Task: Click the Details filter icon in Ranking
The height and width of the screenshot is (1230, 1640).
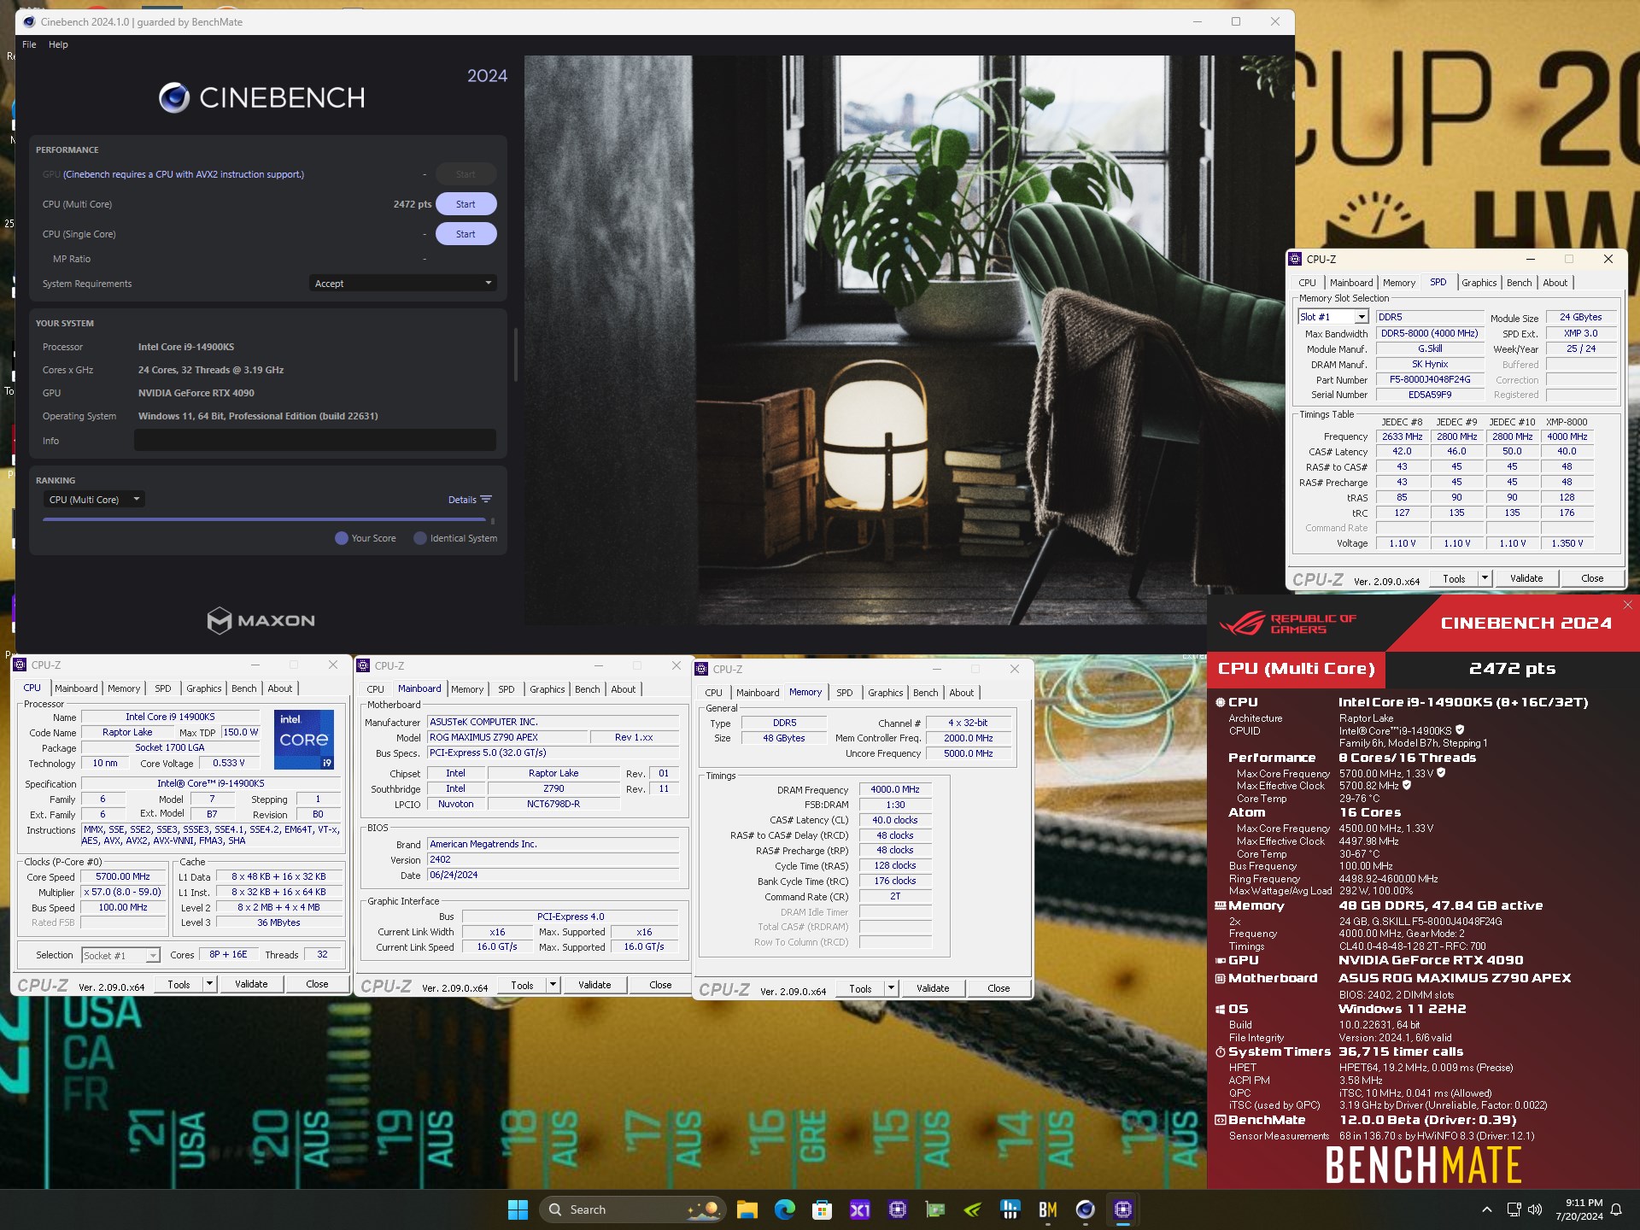Action: coord(486,500)
